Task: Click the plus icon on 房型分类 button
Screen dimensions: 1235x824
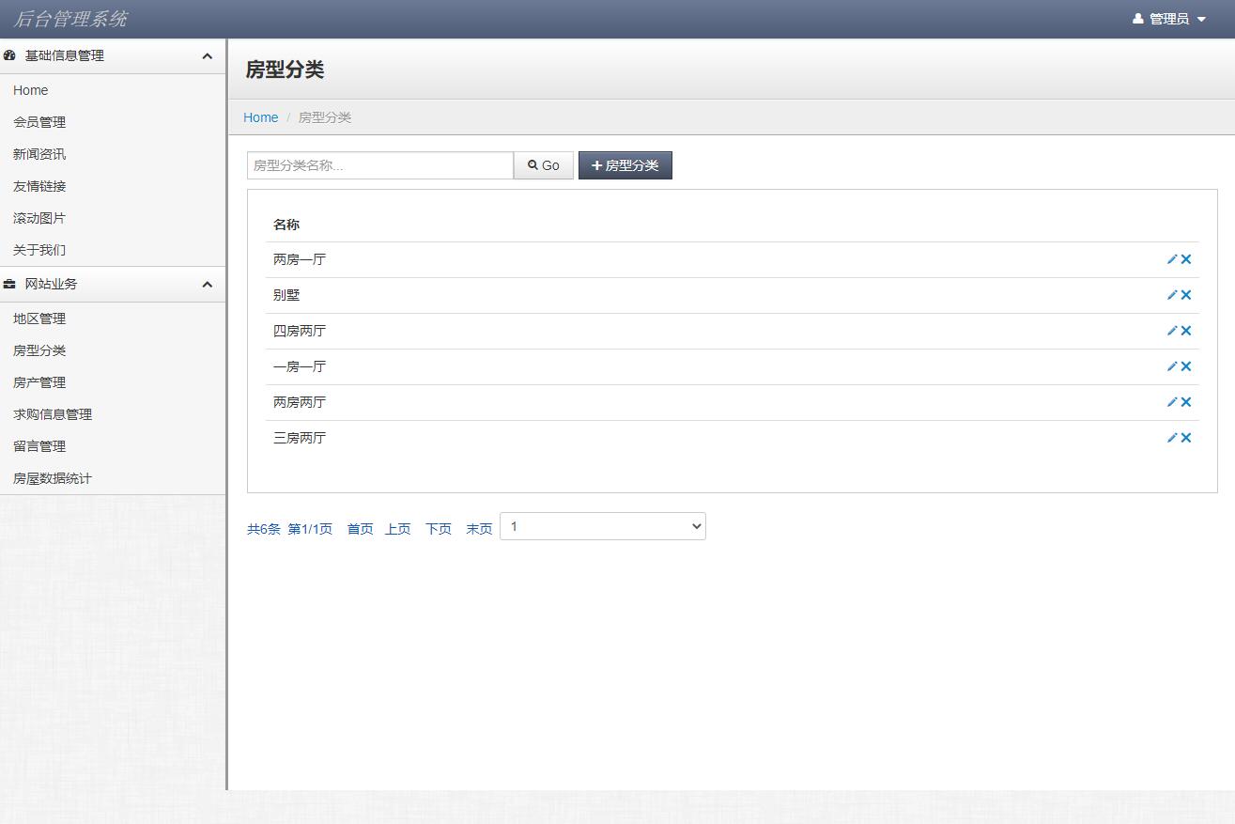Action: click(x=594, y=164)
